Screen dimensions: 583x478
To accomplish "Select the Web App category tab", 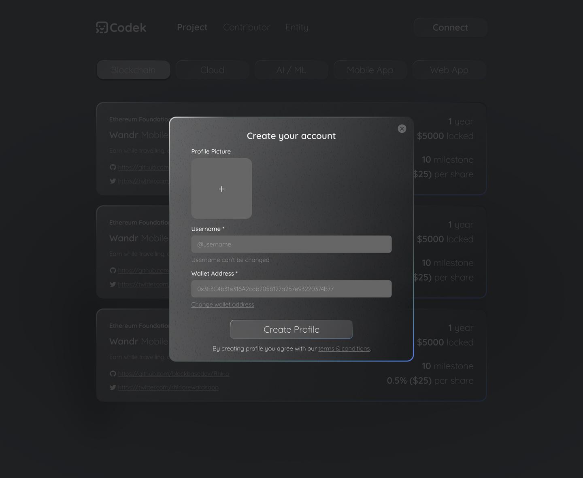I will pos(449,70).
